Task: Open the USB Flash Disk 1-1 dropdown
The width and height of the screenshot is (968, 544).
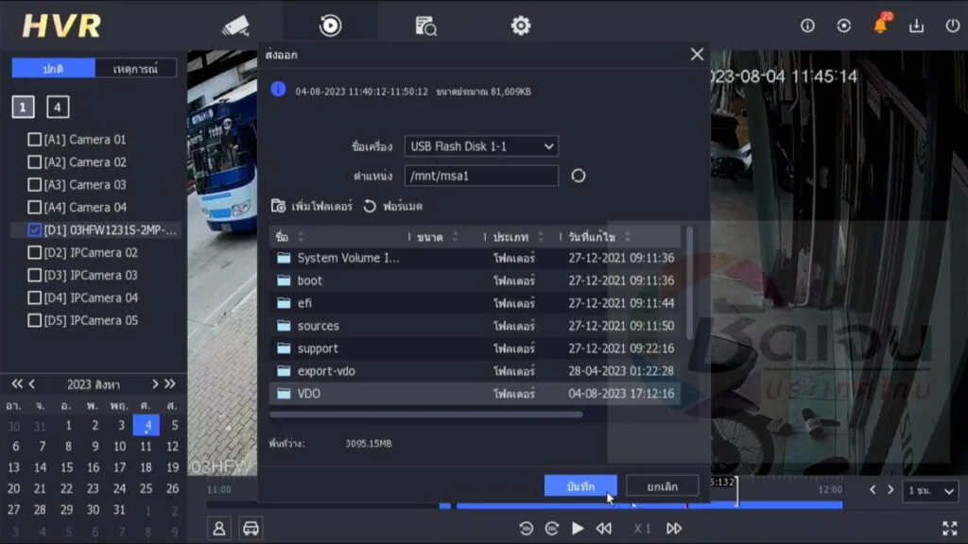Action: click(x=480, y=146)
